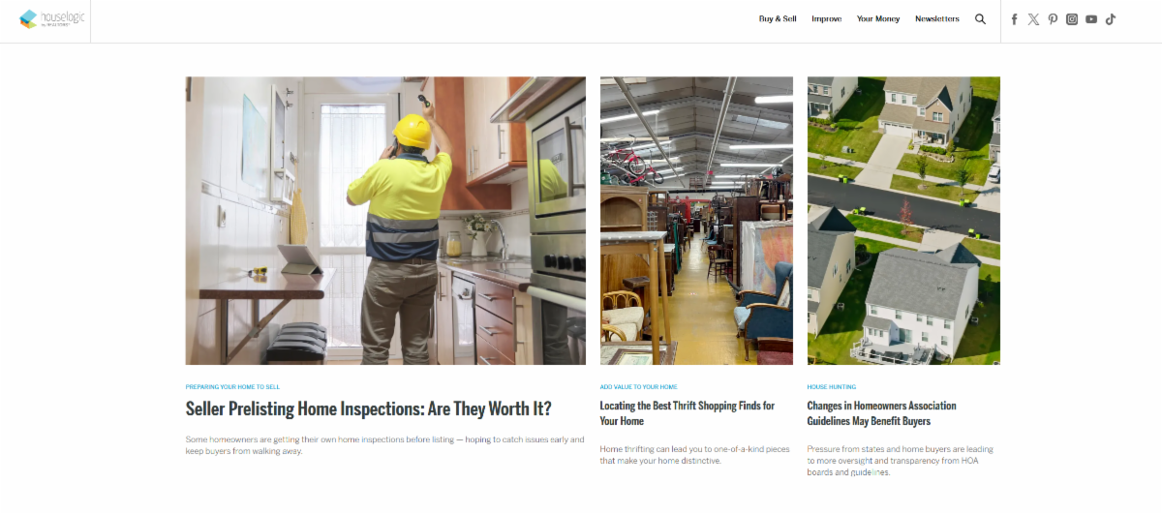
Task: Open the YouTube icon
Action: [1091, 19]
